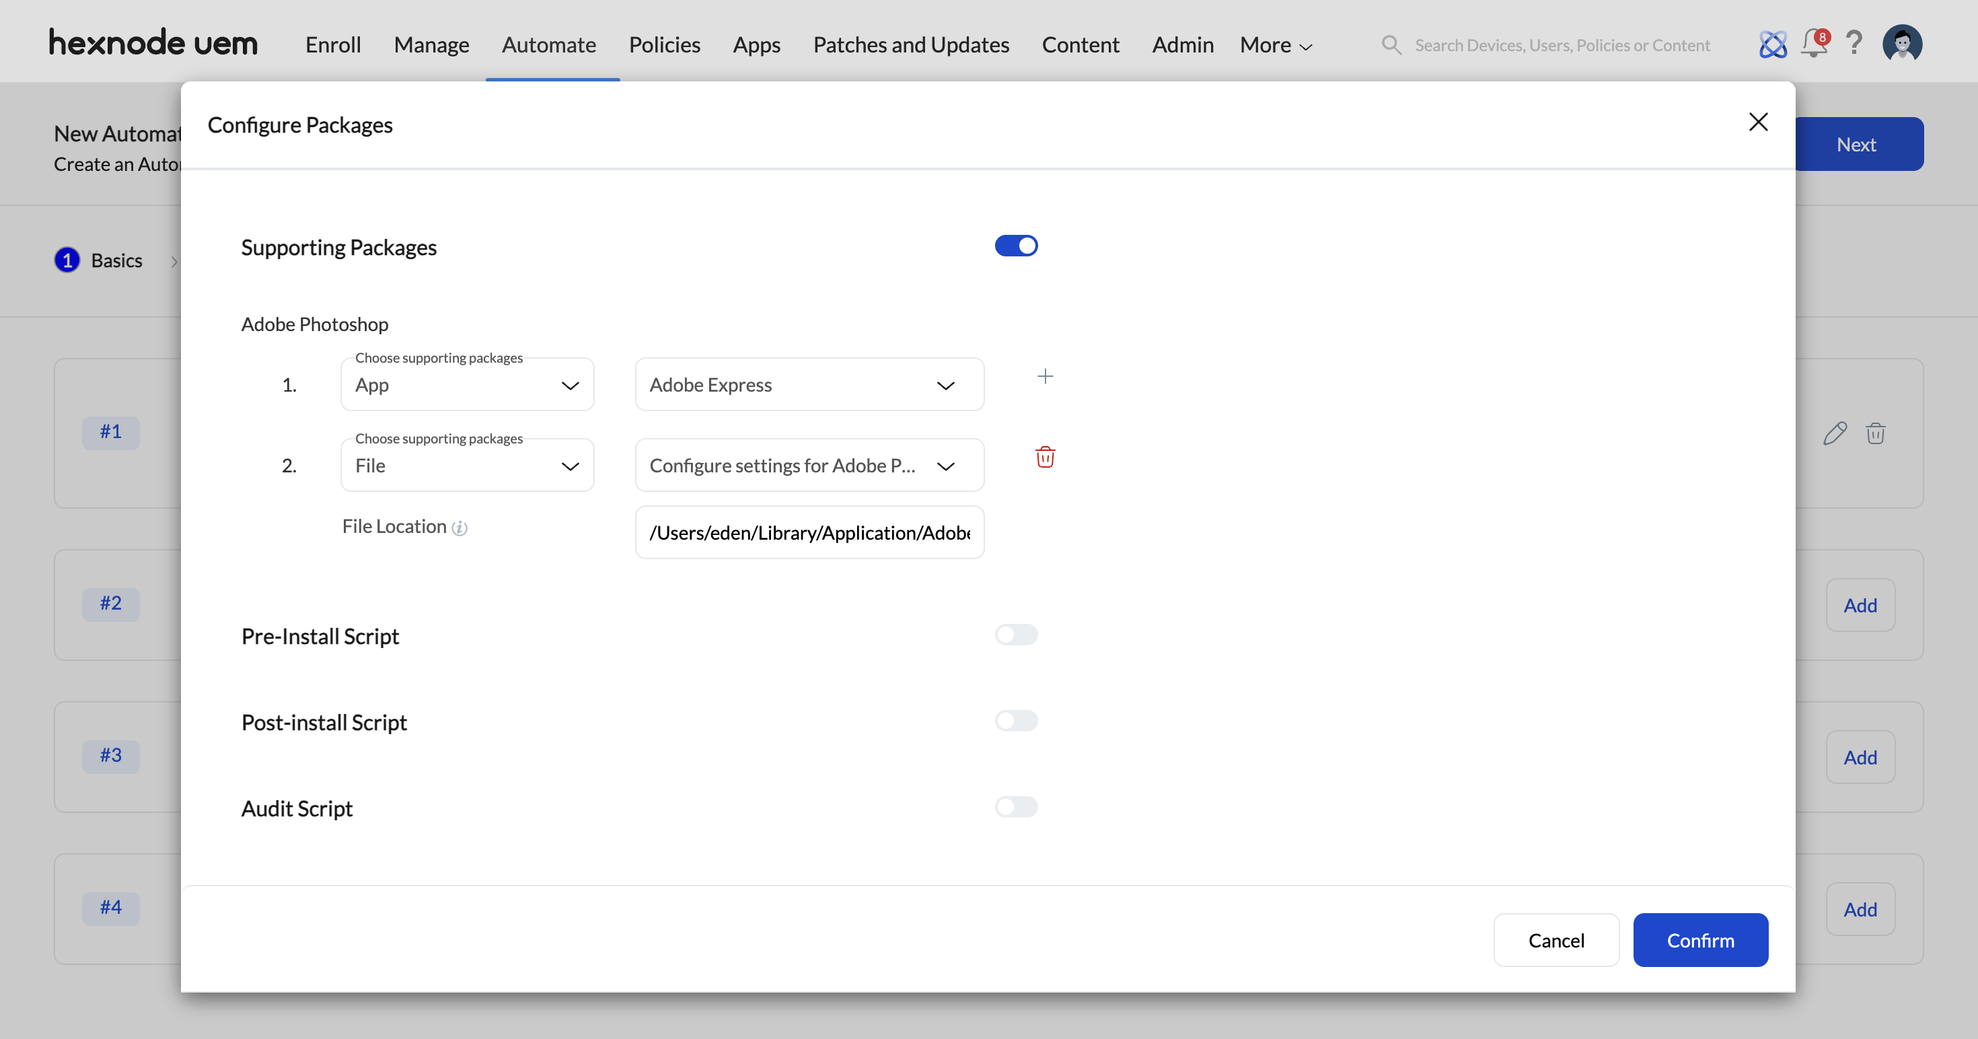Open the Policies tab
The image size is (1978, 1039).
pos(664,44)
